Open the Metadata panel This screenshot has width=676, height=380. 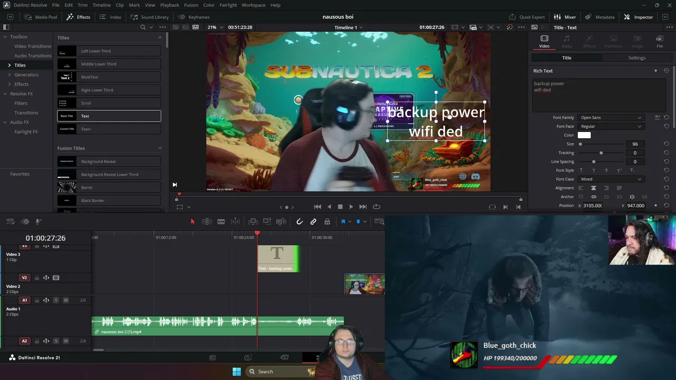[599, 17]
